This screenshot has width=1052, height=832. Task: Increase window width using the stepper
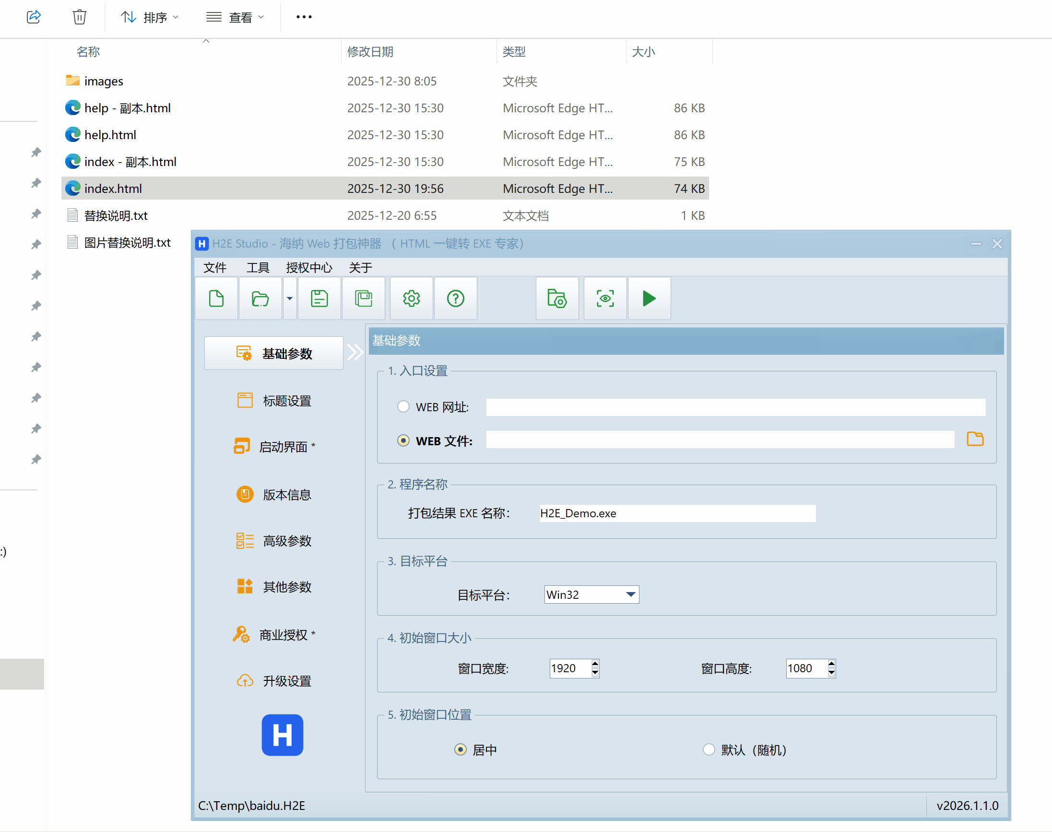[594, 665]
